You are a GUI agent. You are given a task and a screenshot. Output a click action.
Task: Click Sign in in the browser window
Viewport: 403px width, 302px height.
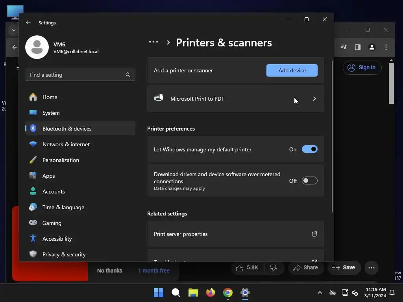[x=362, y=68]
